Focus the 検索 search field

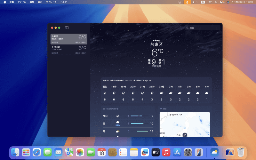(x=203, y=28)
